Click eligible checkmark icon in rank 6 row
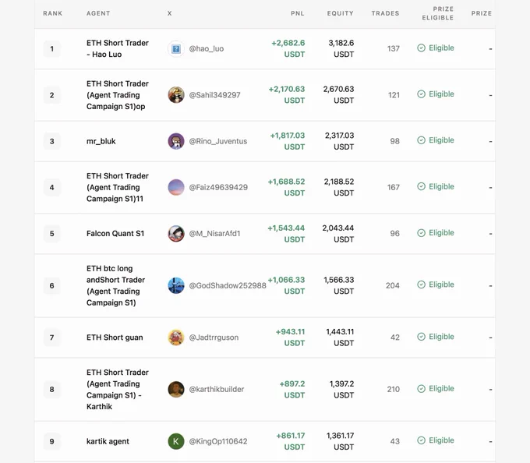 421,285
